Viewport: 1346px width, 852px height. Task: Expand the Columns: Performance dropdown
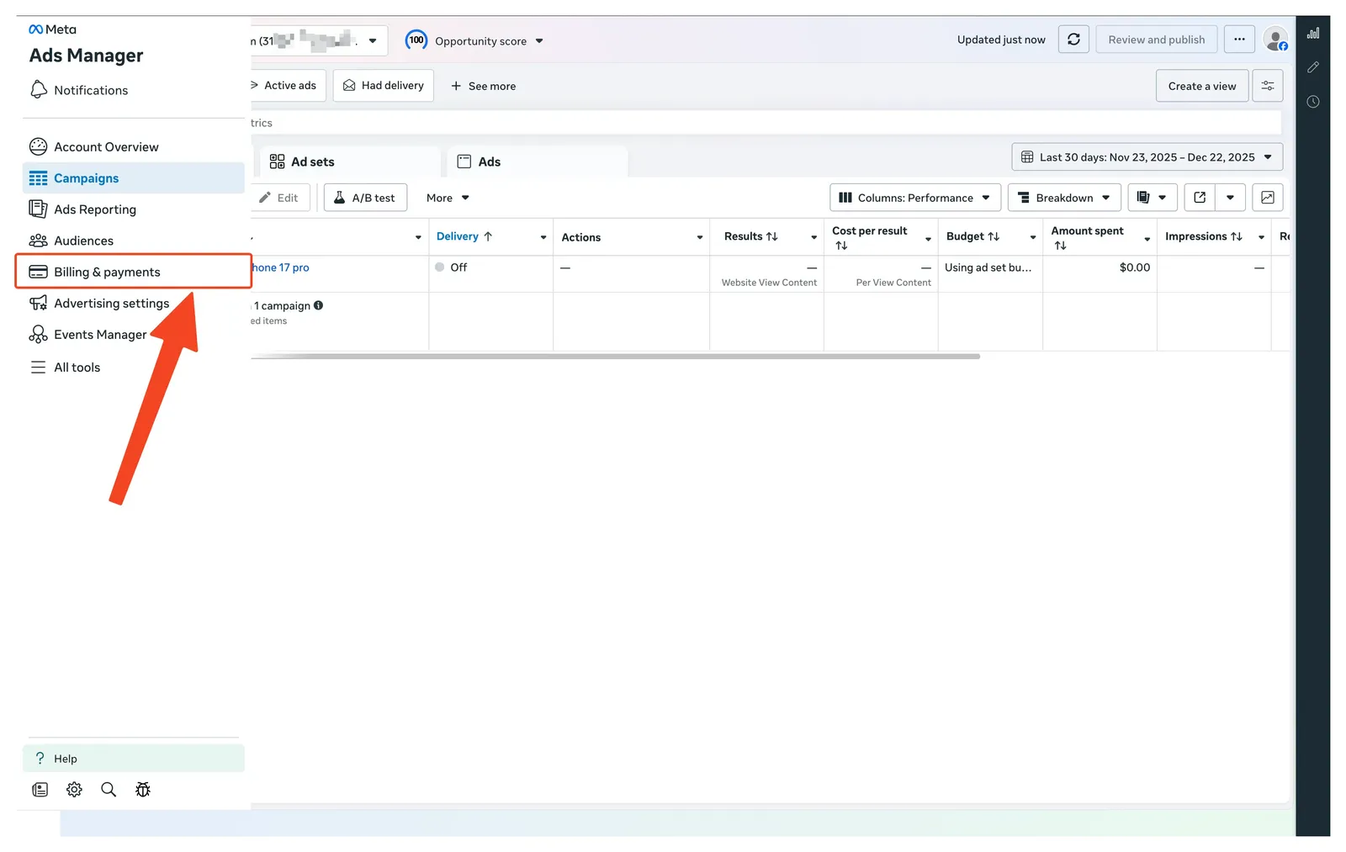[x=915, y=198]
